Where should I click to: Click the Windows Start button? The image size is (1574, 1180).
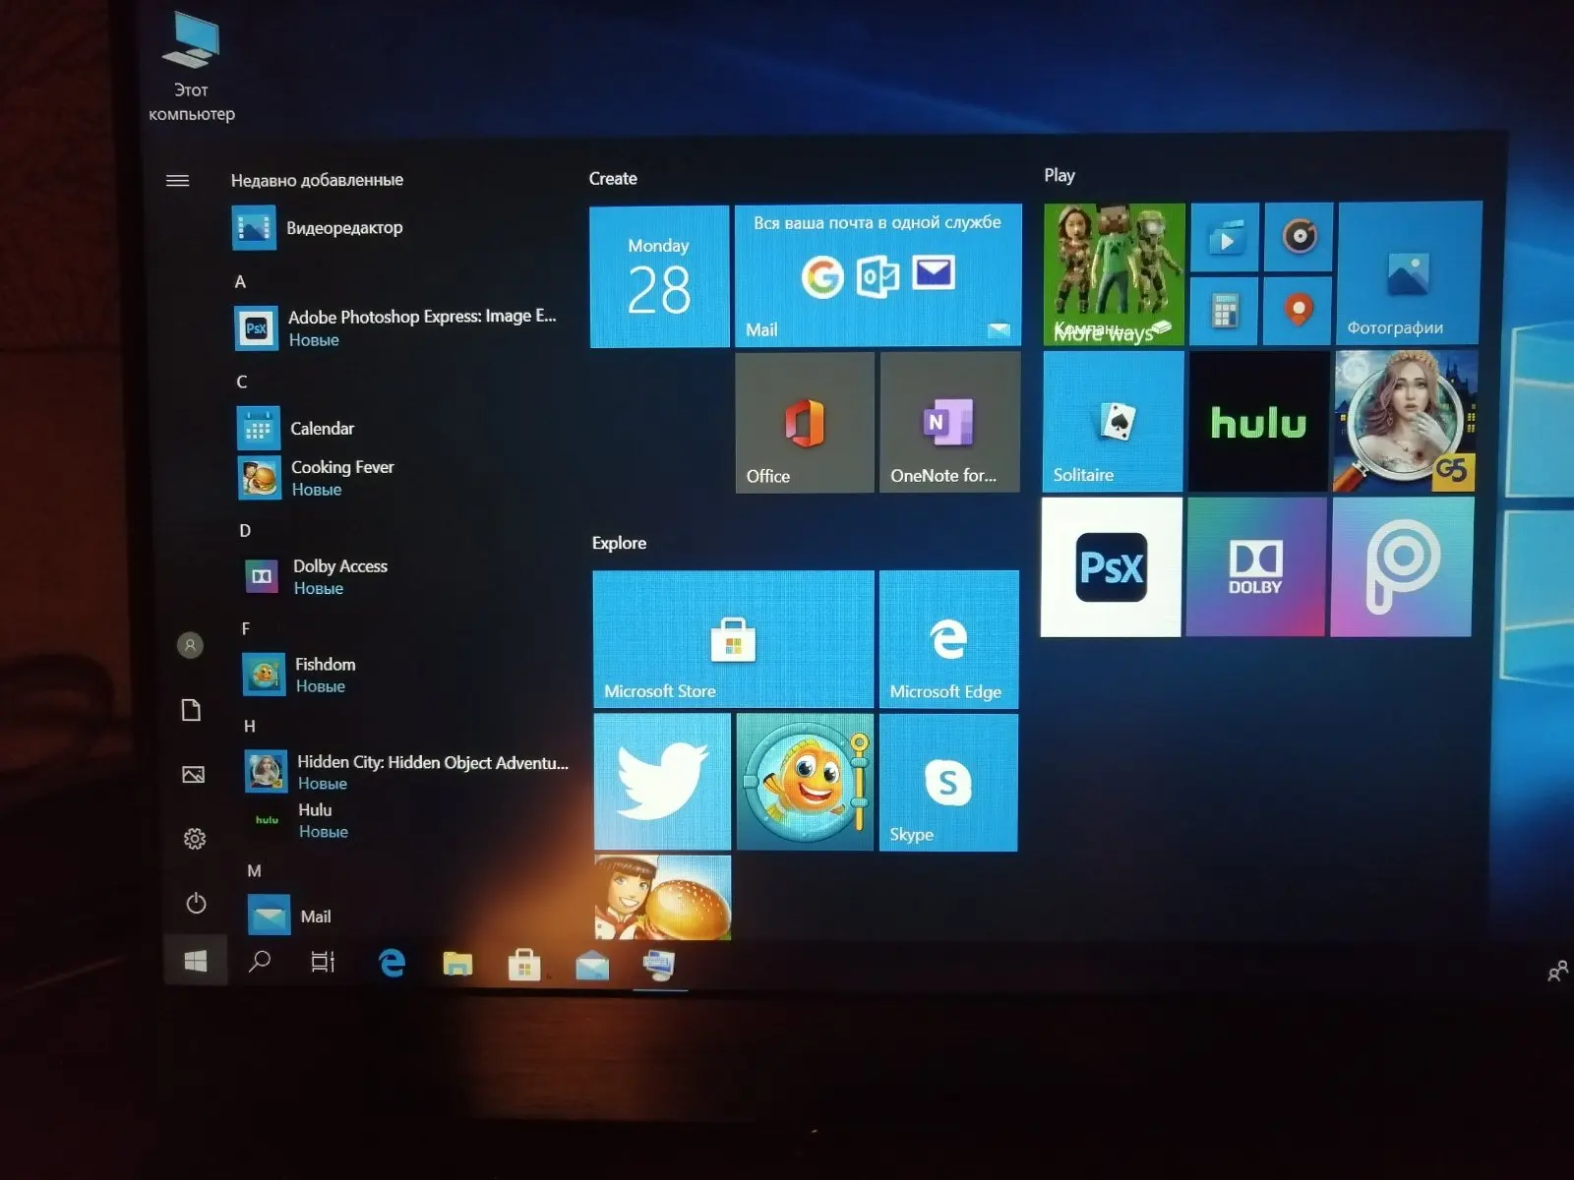(x=196, y=961)
